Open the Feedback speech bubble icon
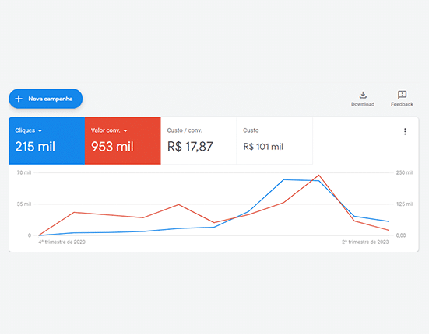 (402, 95)
